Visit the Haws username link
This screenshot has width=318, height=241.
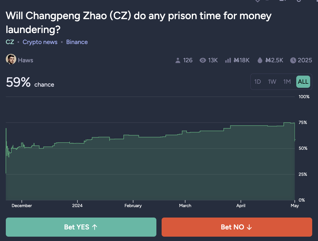[26, 60]
